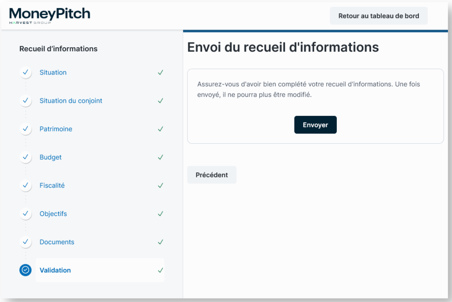Image resolution: width=452 pixels, height=302 pixels.
Task: Click Retour au tableau de bord
Action: click(x=379, y=16)
